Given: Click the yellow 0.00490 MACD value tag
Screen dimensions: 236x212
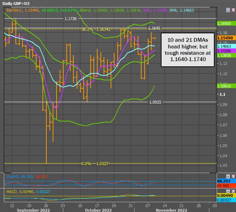Looking at the screenshot, I should (x=227, y=196).
